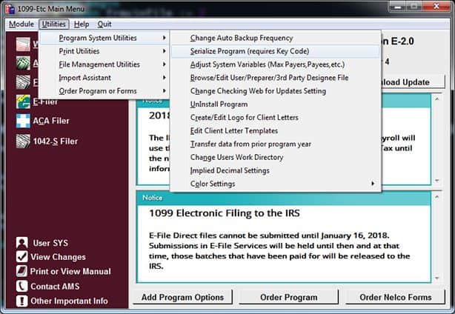Click the green second module icon
The image size is (455, 314).
point(23,63)
